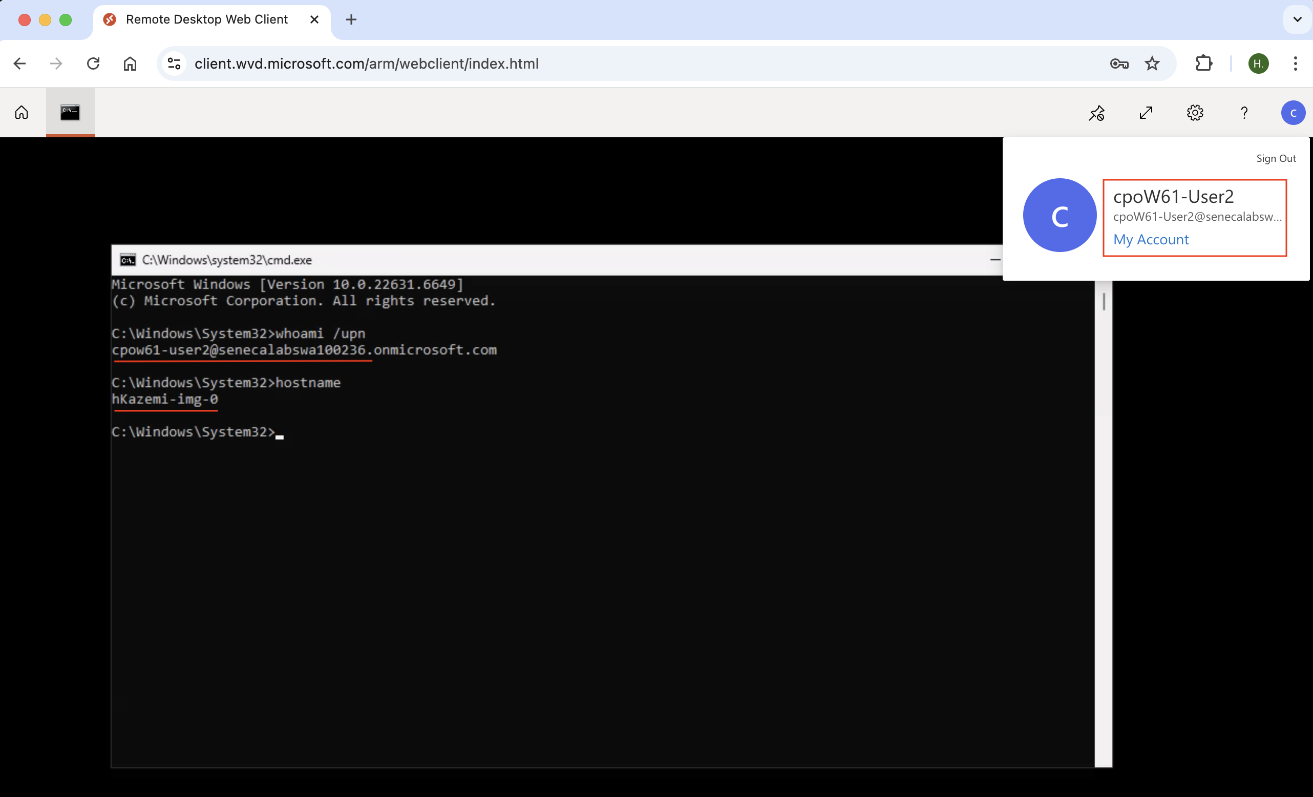This screenshot has height=797, width=1313.
Task: Minimize the browser with the yellow button
Action: pos(45,20)
